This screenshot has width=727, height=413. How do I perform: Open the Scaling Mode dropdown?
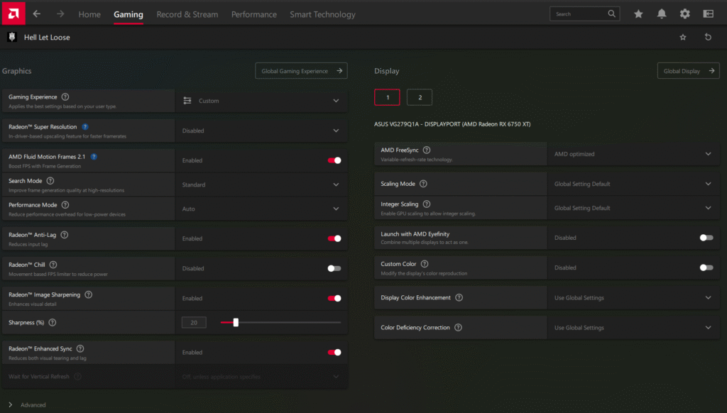pyautogui.click(x=633, y=184)
